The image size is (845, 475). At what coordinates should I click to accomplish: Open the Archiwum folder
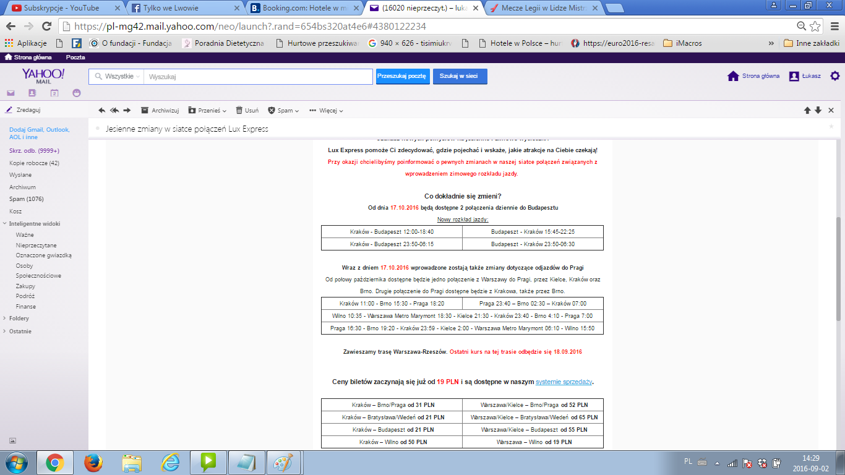point(22,187)
